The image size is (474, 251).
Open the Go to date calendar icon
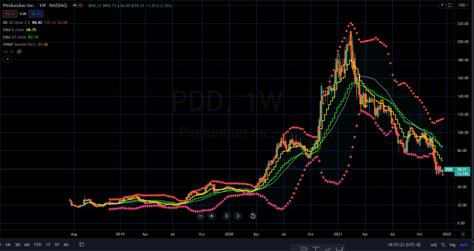click(81, 245)
